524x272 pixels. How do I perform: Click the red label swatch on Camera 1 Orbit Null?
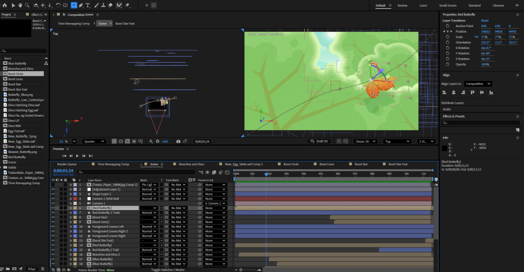click(75, 198)
